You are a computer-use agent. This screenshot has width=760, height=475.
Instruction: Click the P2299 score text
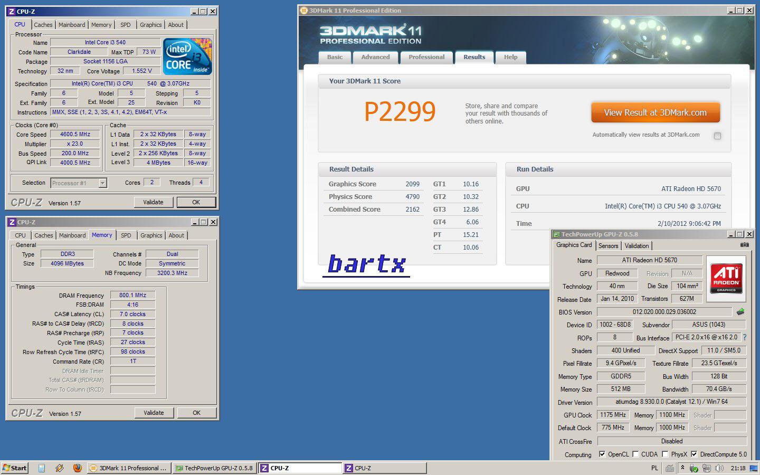(x=400, y=111)
